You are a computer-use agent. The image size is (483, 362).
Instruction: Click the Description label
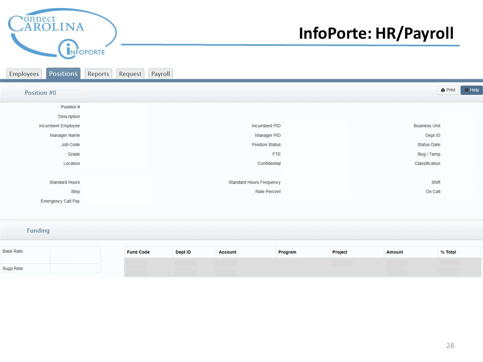[x=69, y=116]
